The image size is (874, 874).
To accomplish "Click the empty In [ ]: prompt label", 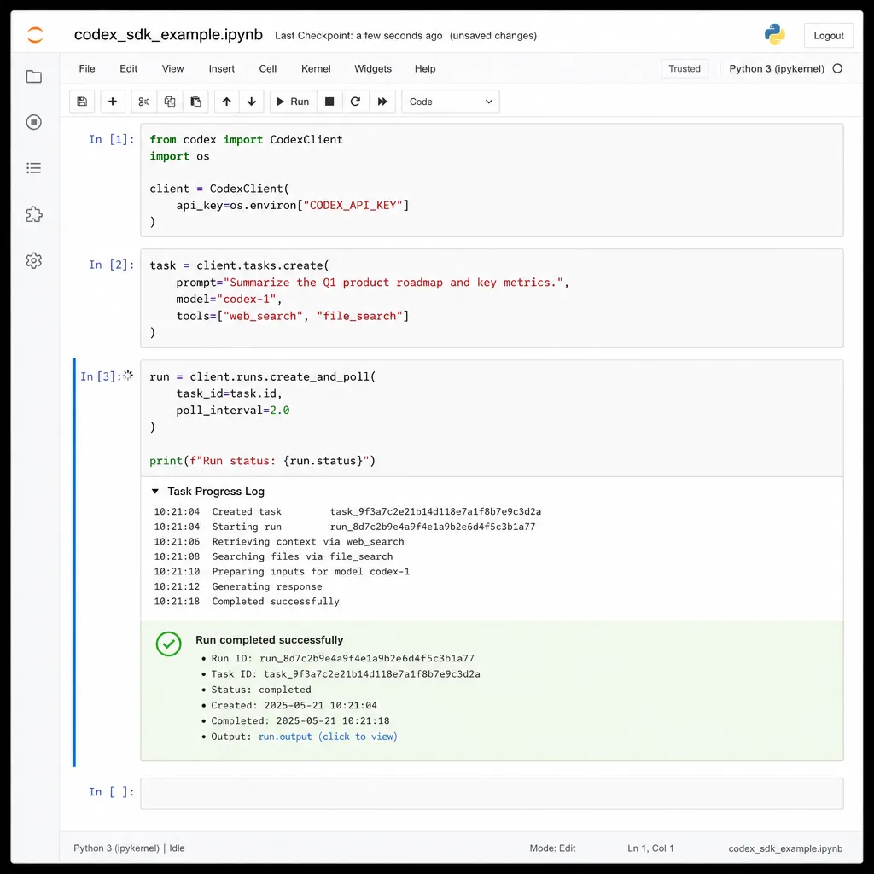I will (x=112, y=791).
